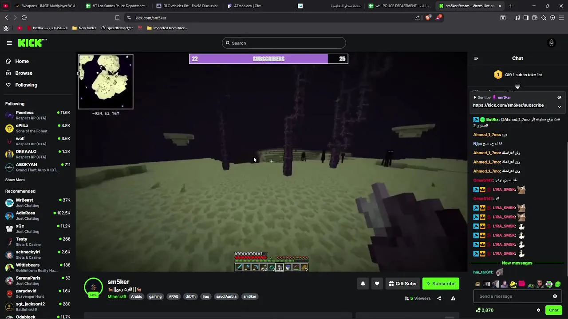This screenshot has width=568, height=319.
Task: Bookmark this page
Action: coord(117,18)
